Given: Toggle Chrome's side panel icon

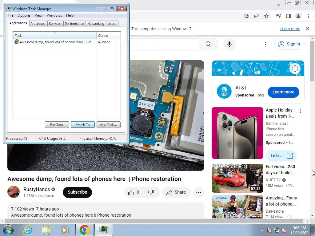Looking at the screenshot, I should point(289,16).
